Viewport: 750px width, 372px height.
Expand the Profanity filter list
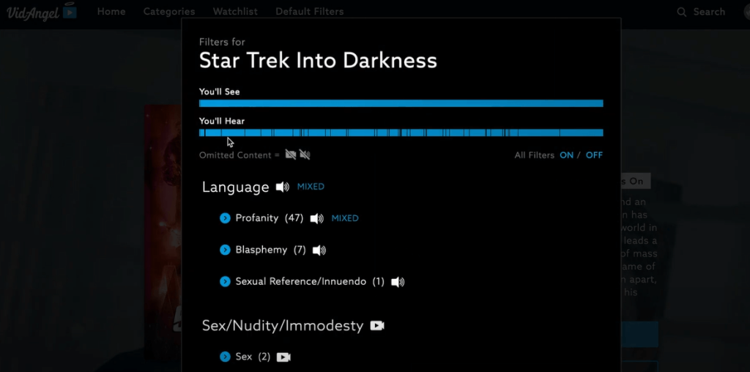[226, 218]
